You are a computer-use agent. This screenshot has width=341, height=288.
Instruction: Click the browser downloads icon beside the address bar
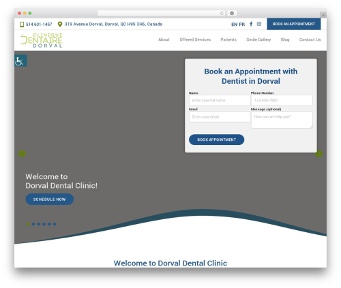coord(232,13)
